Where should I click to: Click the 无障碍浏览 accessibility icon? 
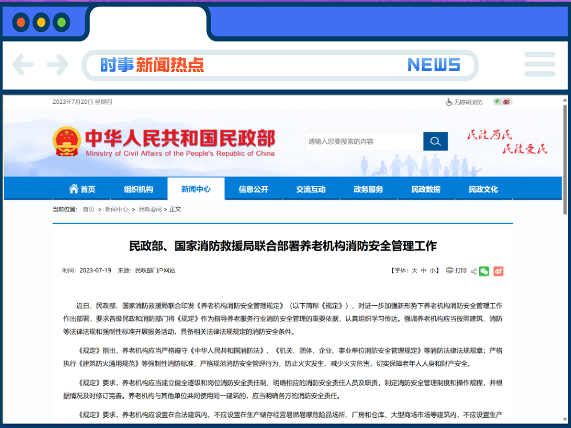click(x=449, y=102)
